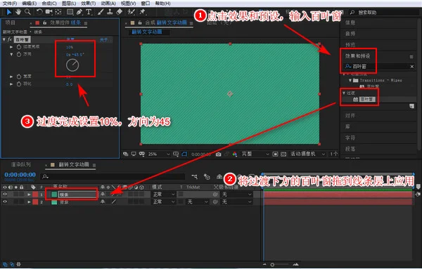Clear the effects search with X button

click(x=411, y=67)
